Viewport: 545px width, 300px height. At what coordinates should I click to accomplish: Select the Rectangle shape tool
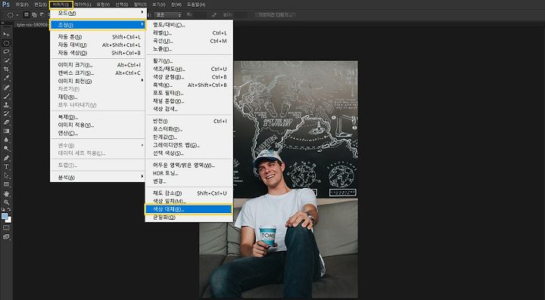point(6,184)
